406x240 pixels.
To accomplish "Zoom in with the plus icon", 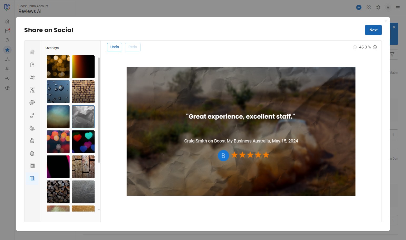I will [375, 47].
